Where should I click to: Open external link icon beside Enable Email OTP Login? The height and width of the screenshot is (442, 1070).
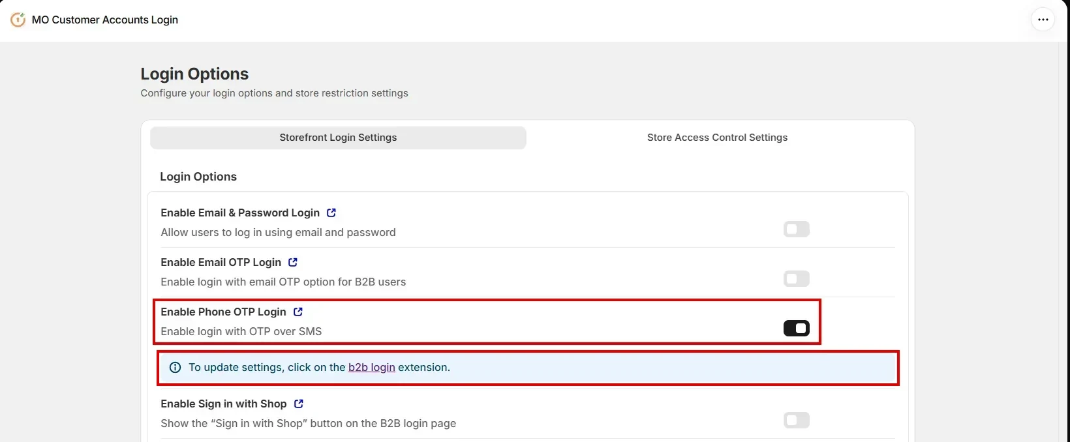(x=293, y=262)
